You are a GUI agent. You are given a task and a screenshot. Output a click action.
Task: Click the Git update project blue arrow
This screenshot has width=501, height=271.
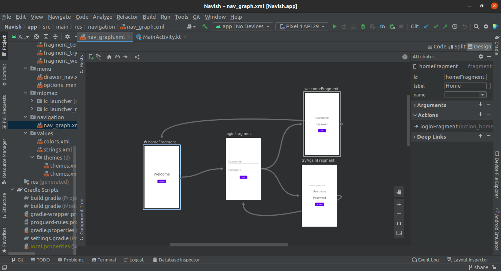click(x=426, y=26)
